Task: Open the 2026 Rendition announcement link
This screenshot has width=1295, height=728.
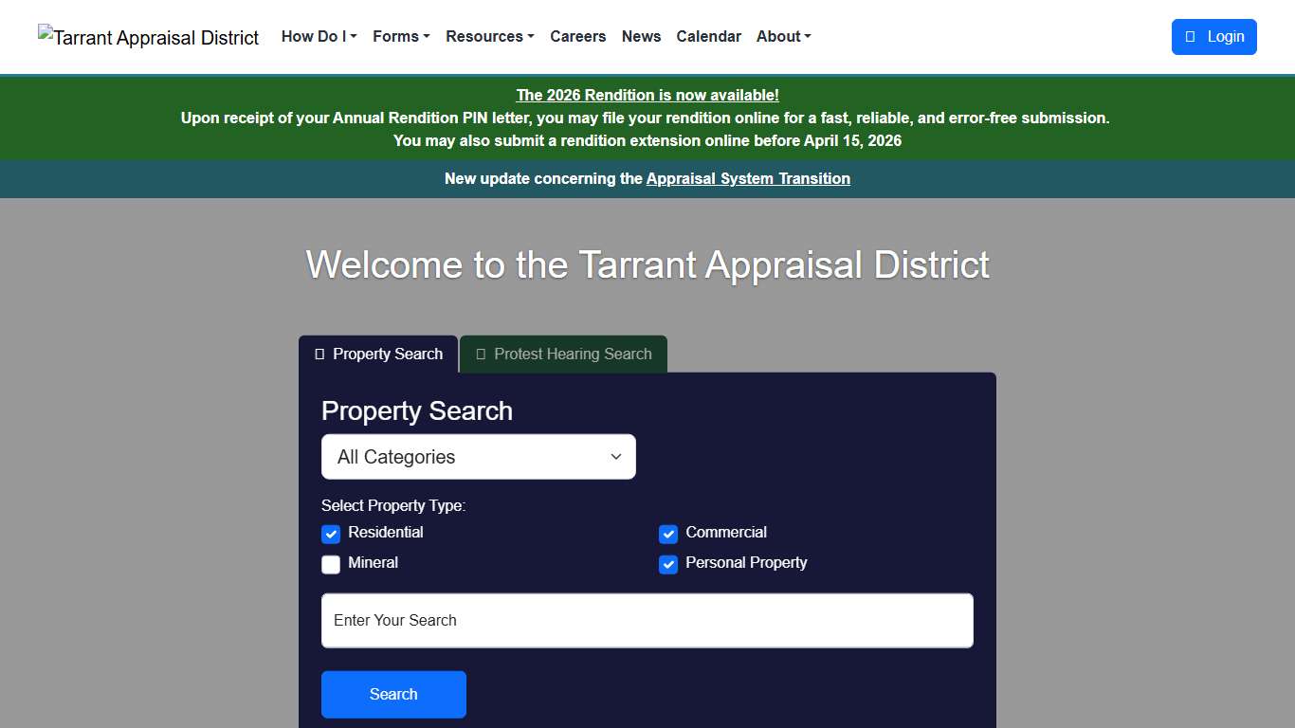Action: [x=647, y=95]
